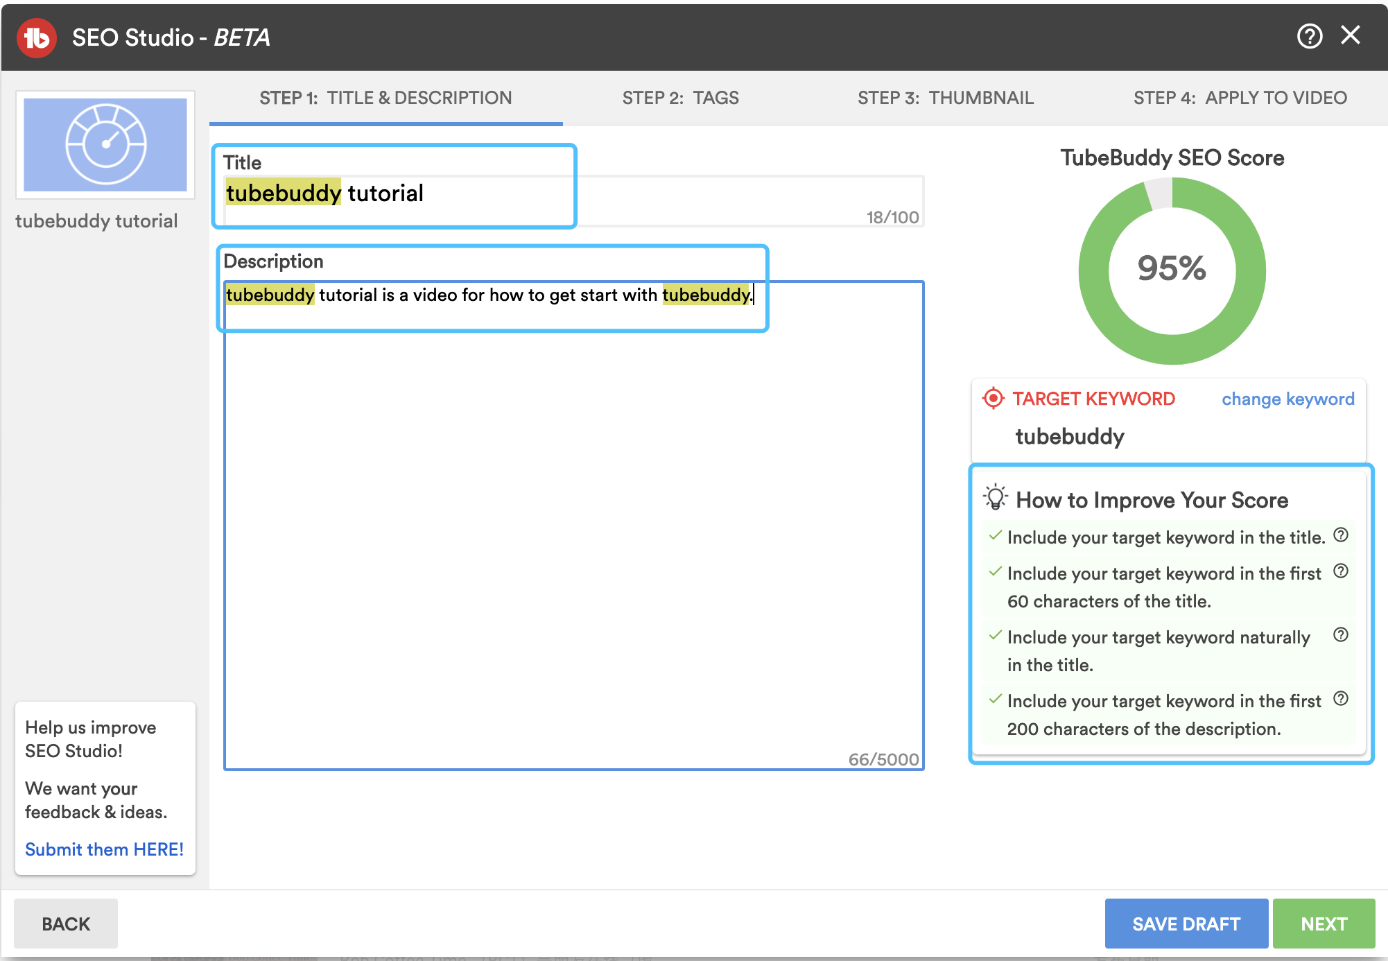This screenshot has width=1388, height=961.
Task: Go to Step 3: Thumbnail tab
Action: tap(945, 98)
